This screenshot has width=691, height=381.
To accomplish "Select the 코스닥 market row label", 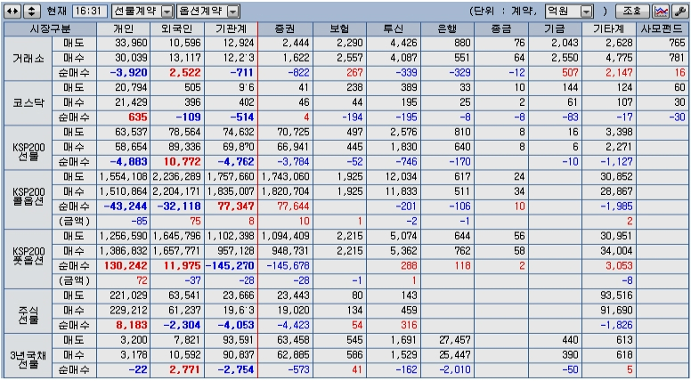I will click(28, 102).
